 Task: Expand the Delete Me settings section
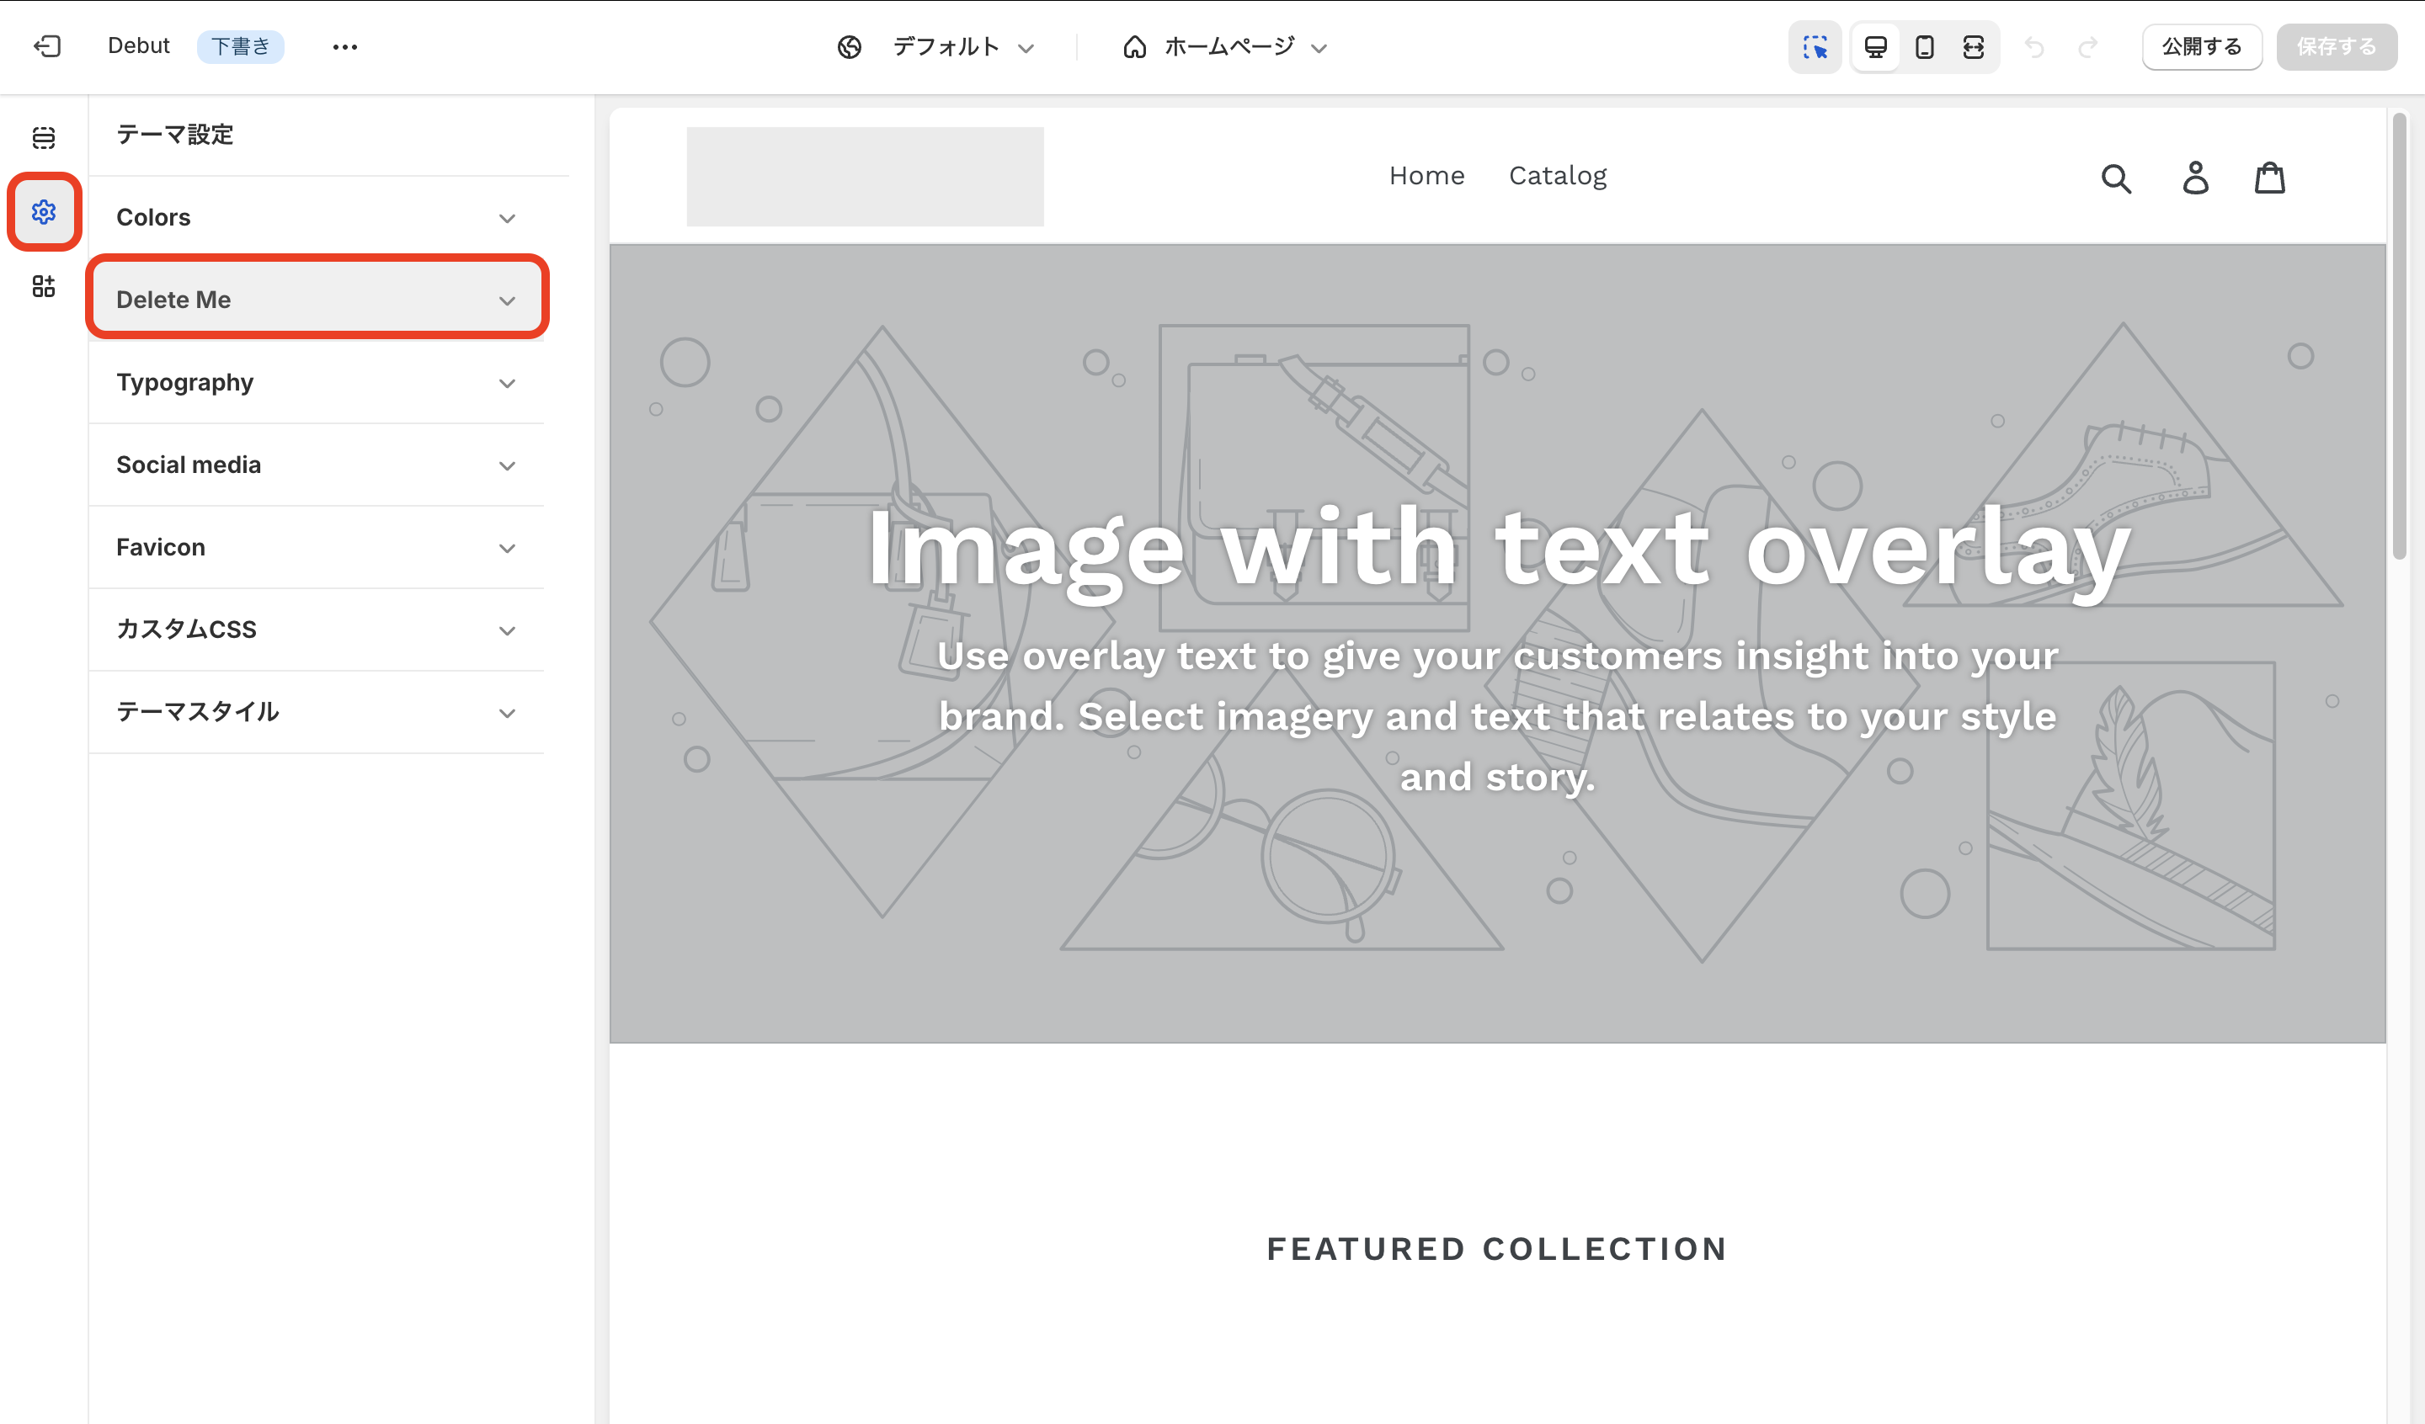pos(317,300)
